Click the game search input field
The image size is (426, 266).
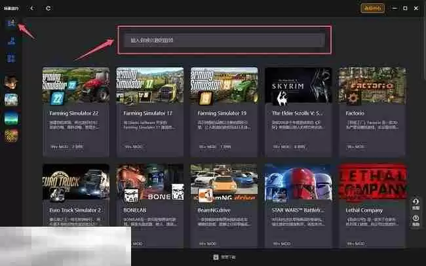(x=224, y=40)
